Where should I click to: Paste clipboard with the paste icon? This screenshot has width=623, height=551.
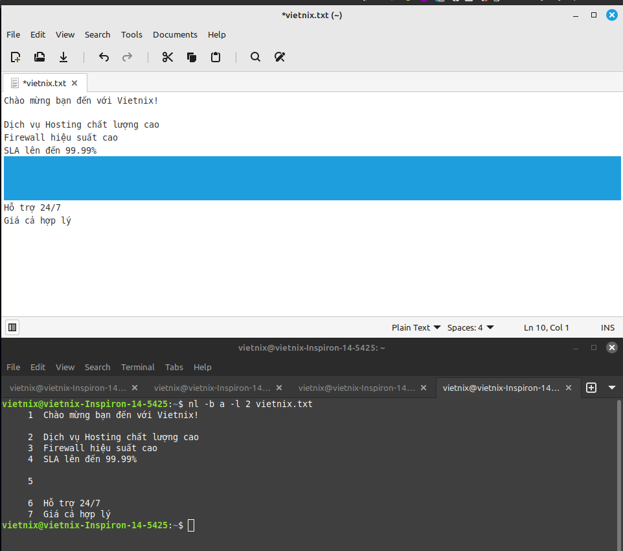[x=216, y=57]
